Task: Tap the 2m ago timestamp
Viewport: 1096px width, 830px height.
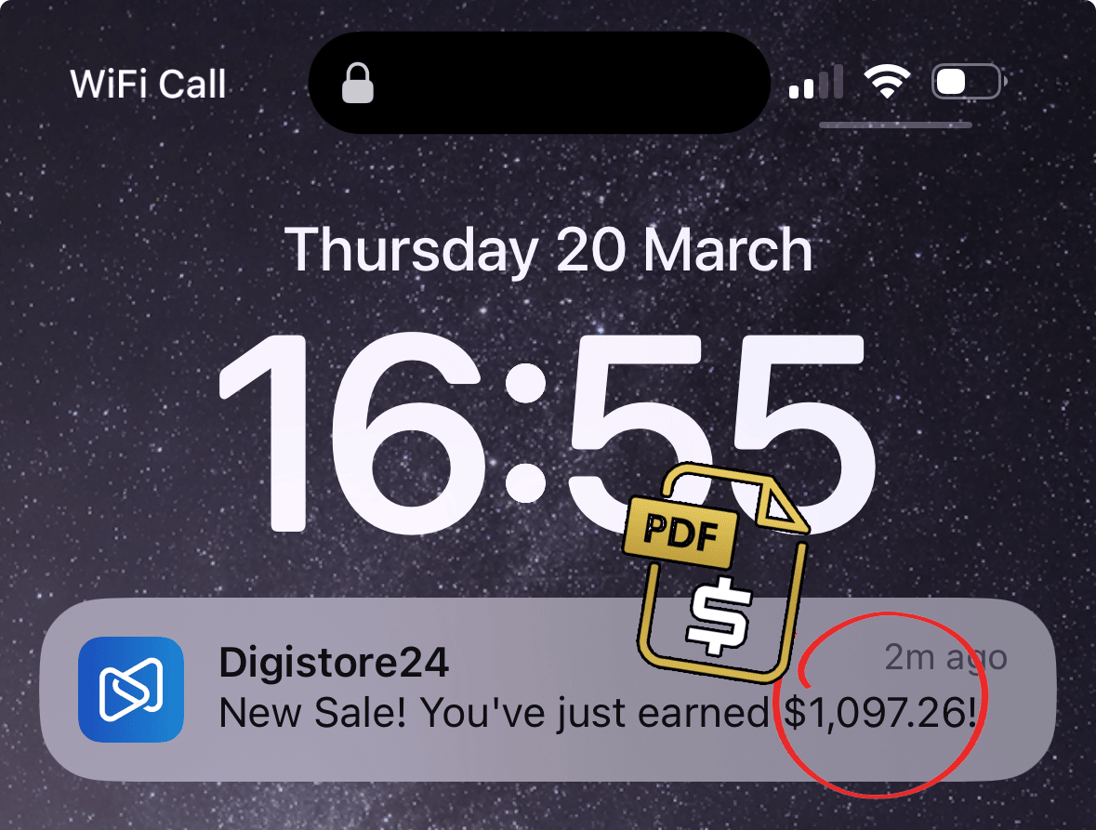Action: pos(945,658)
